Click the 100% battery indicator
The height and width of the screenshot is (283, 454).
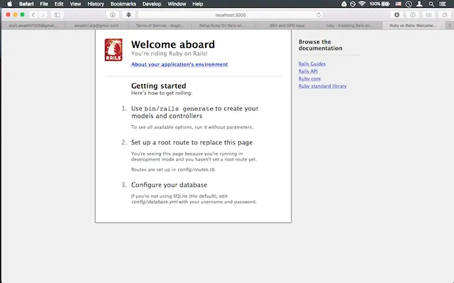coord(380,4)
